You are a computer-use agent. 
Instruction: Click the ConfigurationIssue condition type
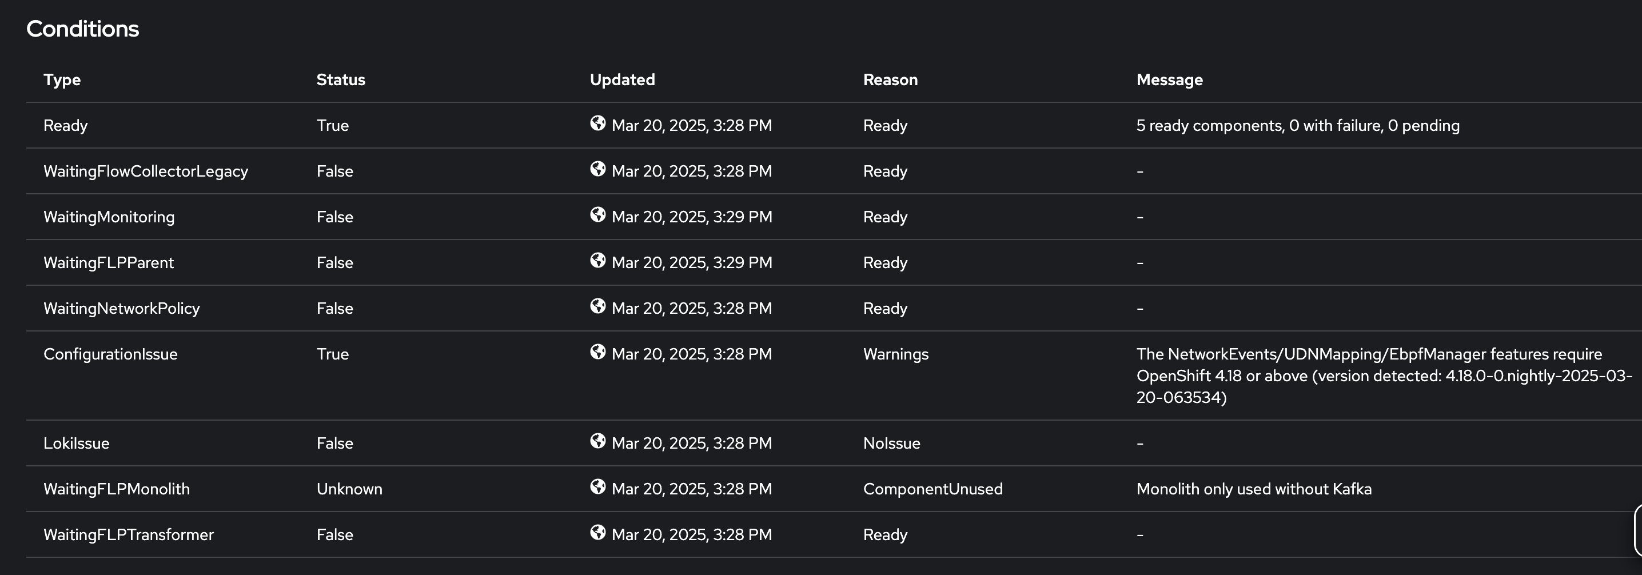[110, 354]
